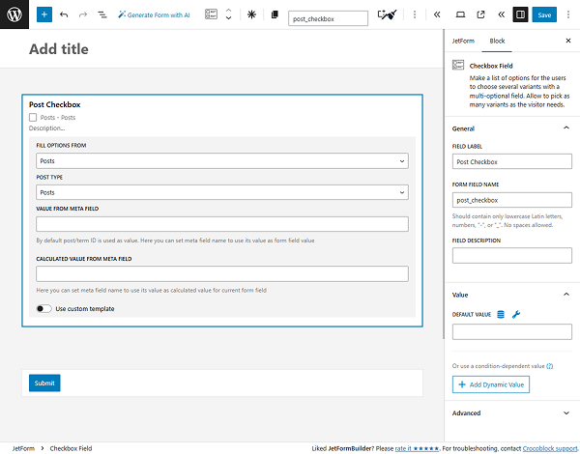Click the Default Value input
Image resolution: width=580 pixels, height=454 pixels.
pyautogui.click(x=511, y=331)
